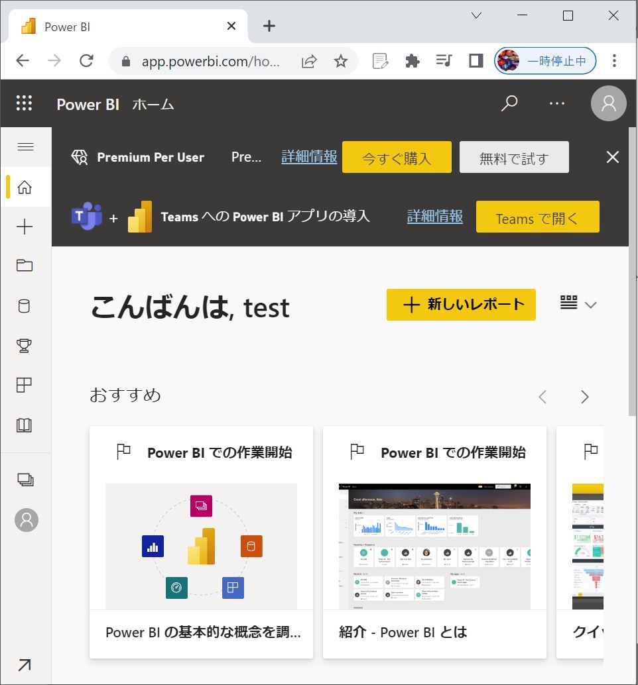Image resolution: width=638 pixels, height=685 pixels.
Task: Go to Home in the sidebar
Action: (x=25, y=187)
